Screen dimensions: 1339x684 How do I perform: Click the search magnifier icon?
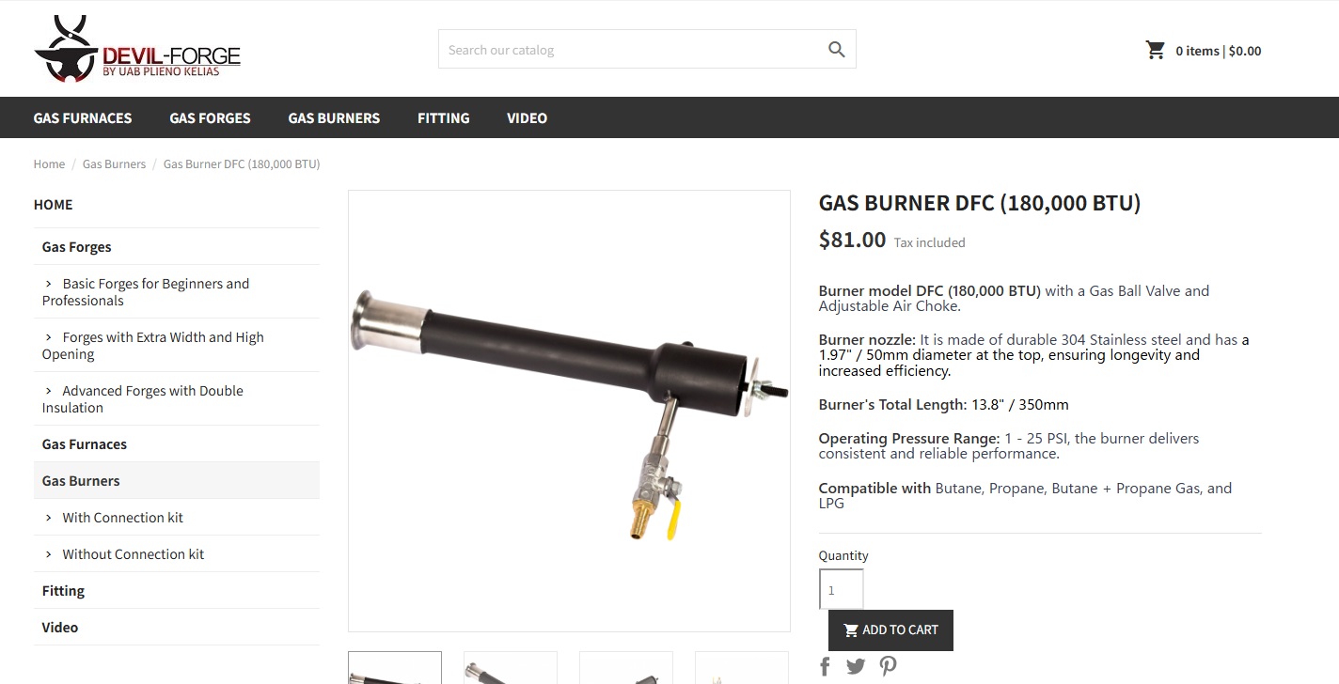pyautogui.click(x=836, y=50)
